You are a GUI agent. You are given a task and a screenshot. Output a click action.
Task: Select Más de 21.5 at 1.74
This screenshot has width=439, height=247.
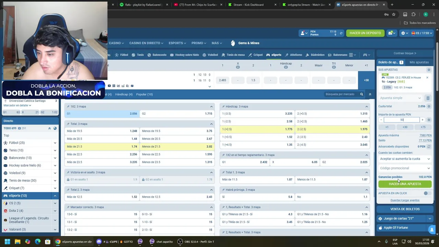[x=102, y=146]
